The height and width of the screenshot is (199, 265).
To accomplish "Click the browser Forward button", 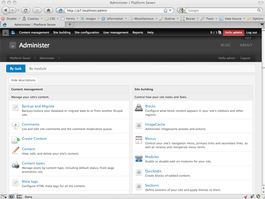I will (13, 10).
